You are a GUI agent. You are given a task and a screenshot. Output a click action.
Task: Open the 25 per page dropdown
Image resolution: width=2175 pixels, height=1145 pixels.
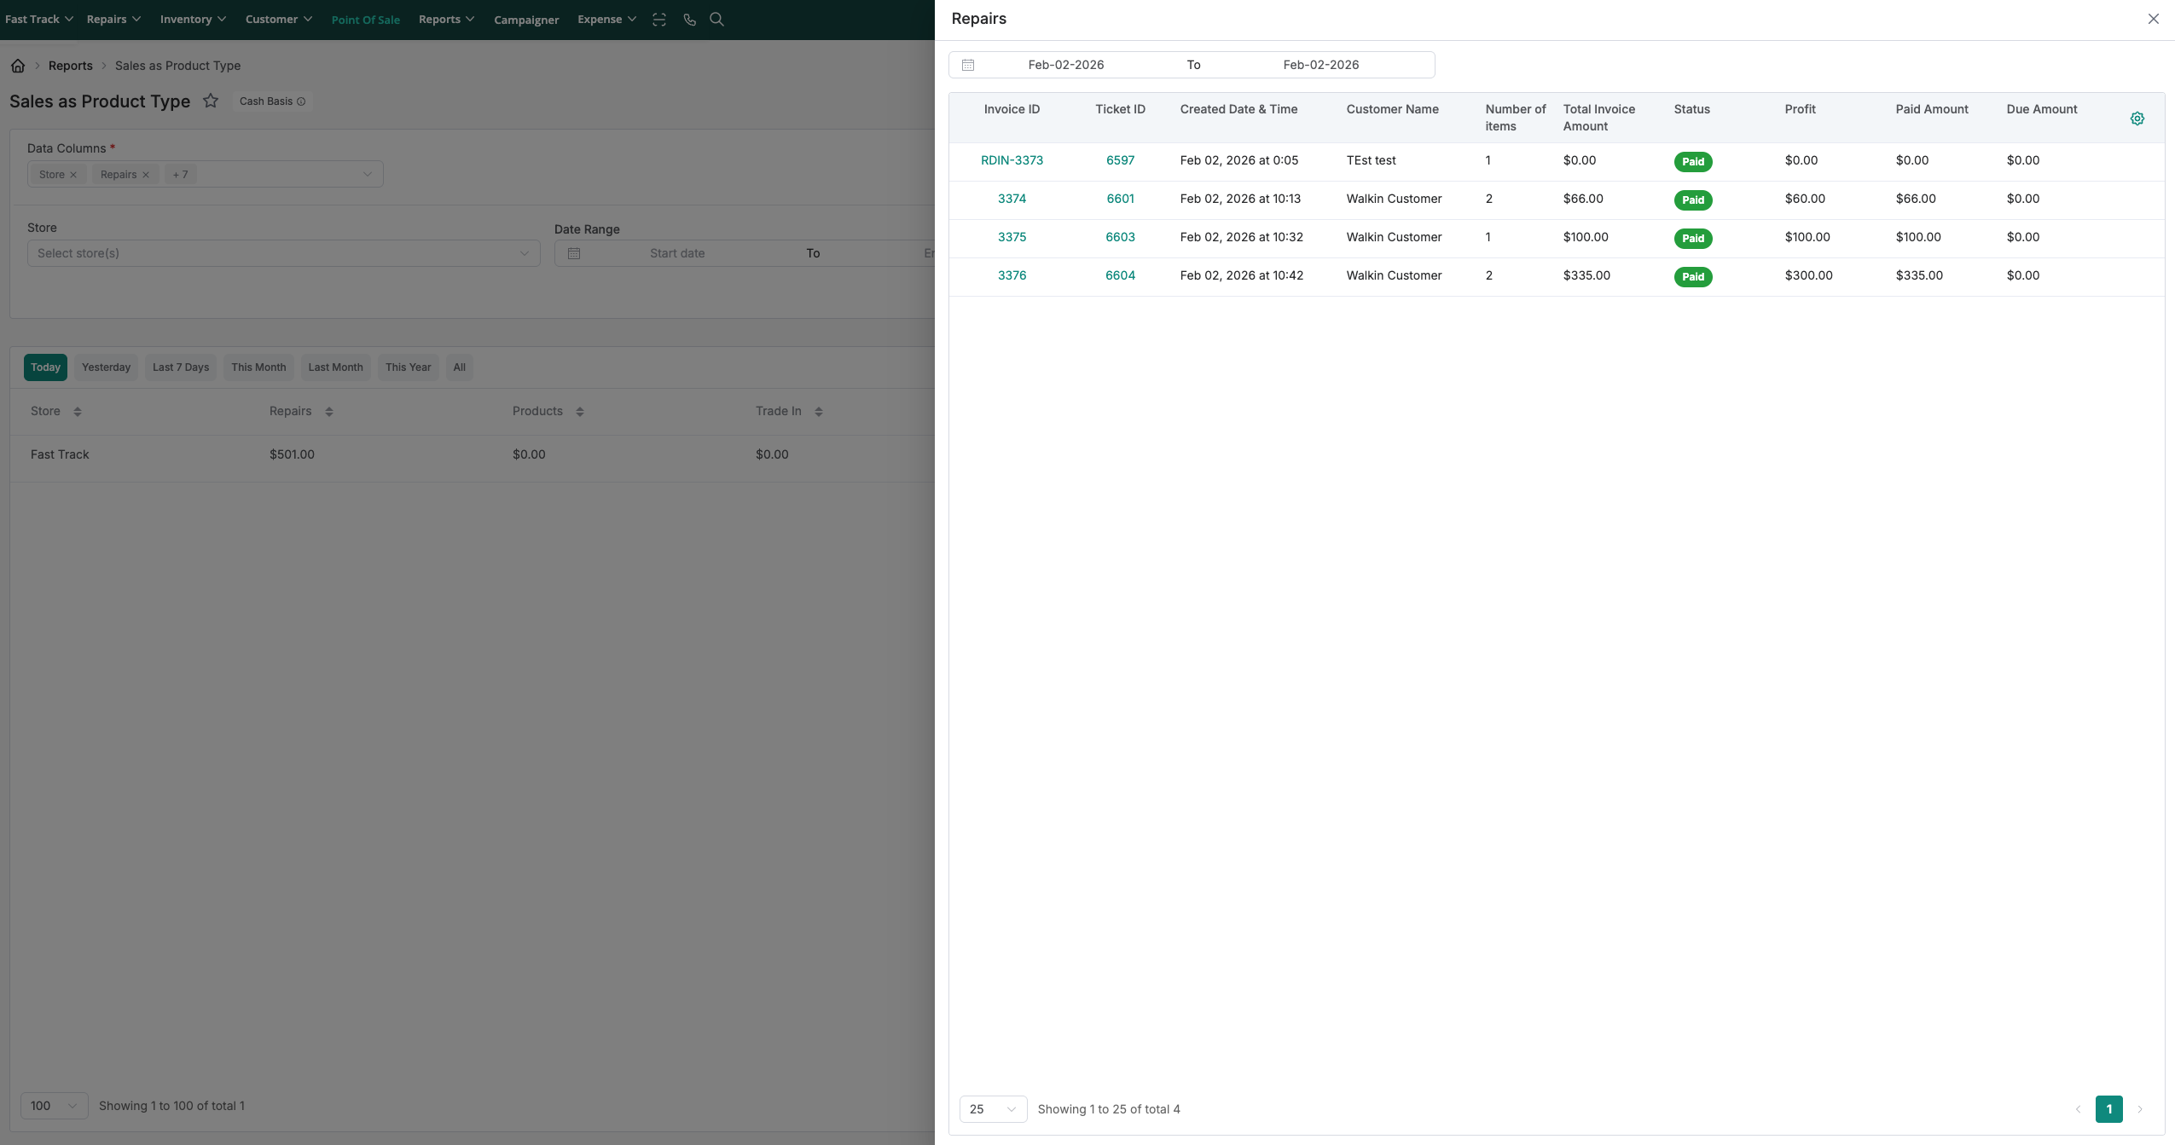tap(993, 1109)
